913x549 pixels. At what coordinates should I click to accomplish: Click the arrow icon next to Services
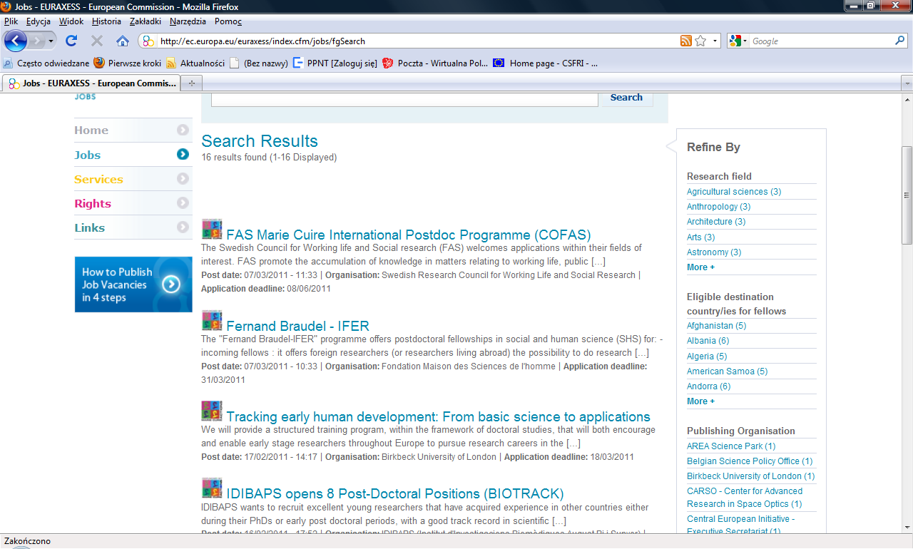click(x=183, y=178)
